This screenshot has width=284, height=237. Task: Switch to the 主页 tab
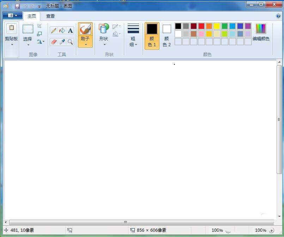(x=32, y=16)
